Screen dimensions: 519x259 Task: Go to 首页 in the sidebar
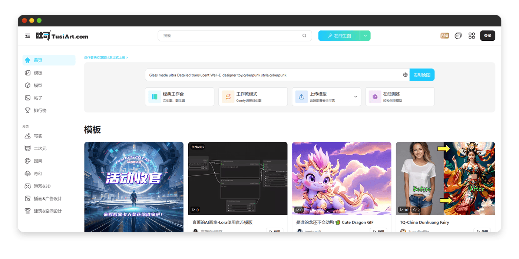(x=49, y=60)
